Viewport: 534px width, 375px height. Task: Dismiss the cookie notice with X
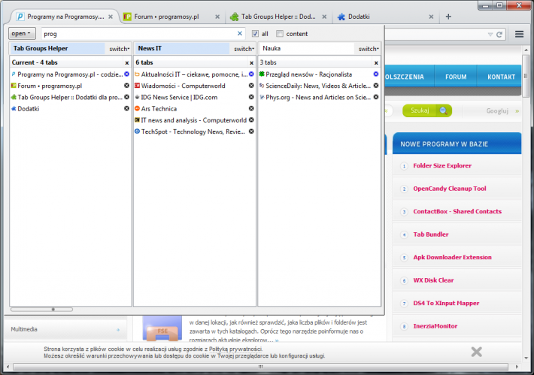(476, 352)
